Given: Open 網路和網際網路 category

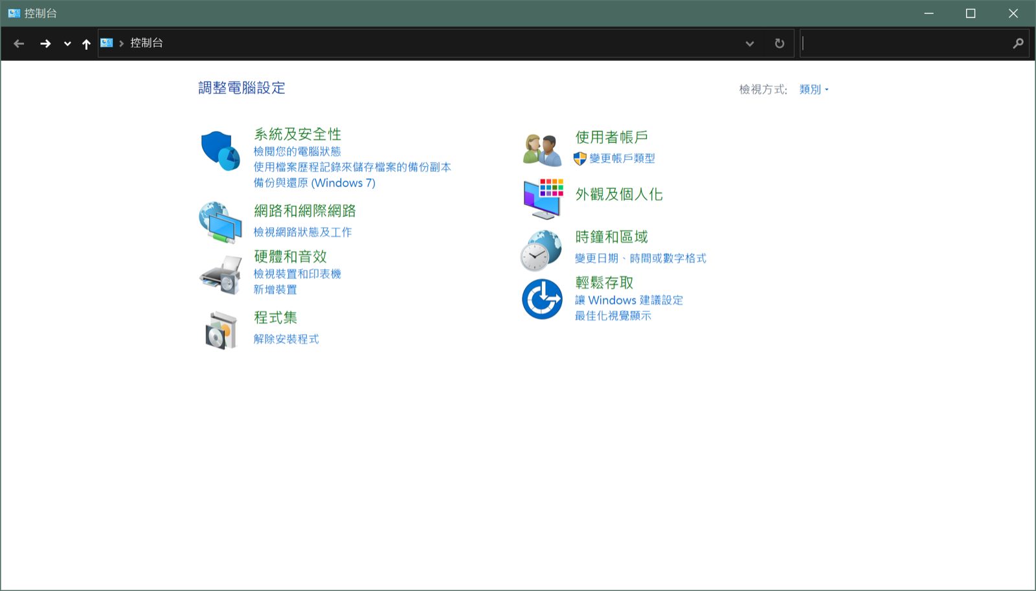Looking at the screenshot, I should (x=305, y=210).
